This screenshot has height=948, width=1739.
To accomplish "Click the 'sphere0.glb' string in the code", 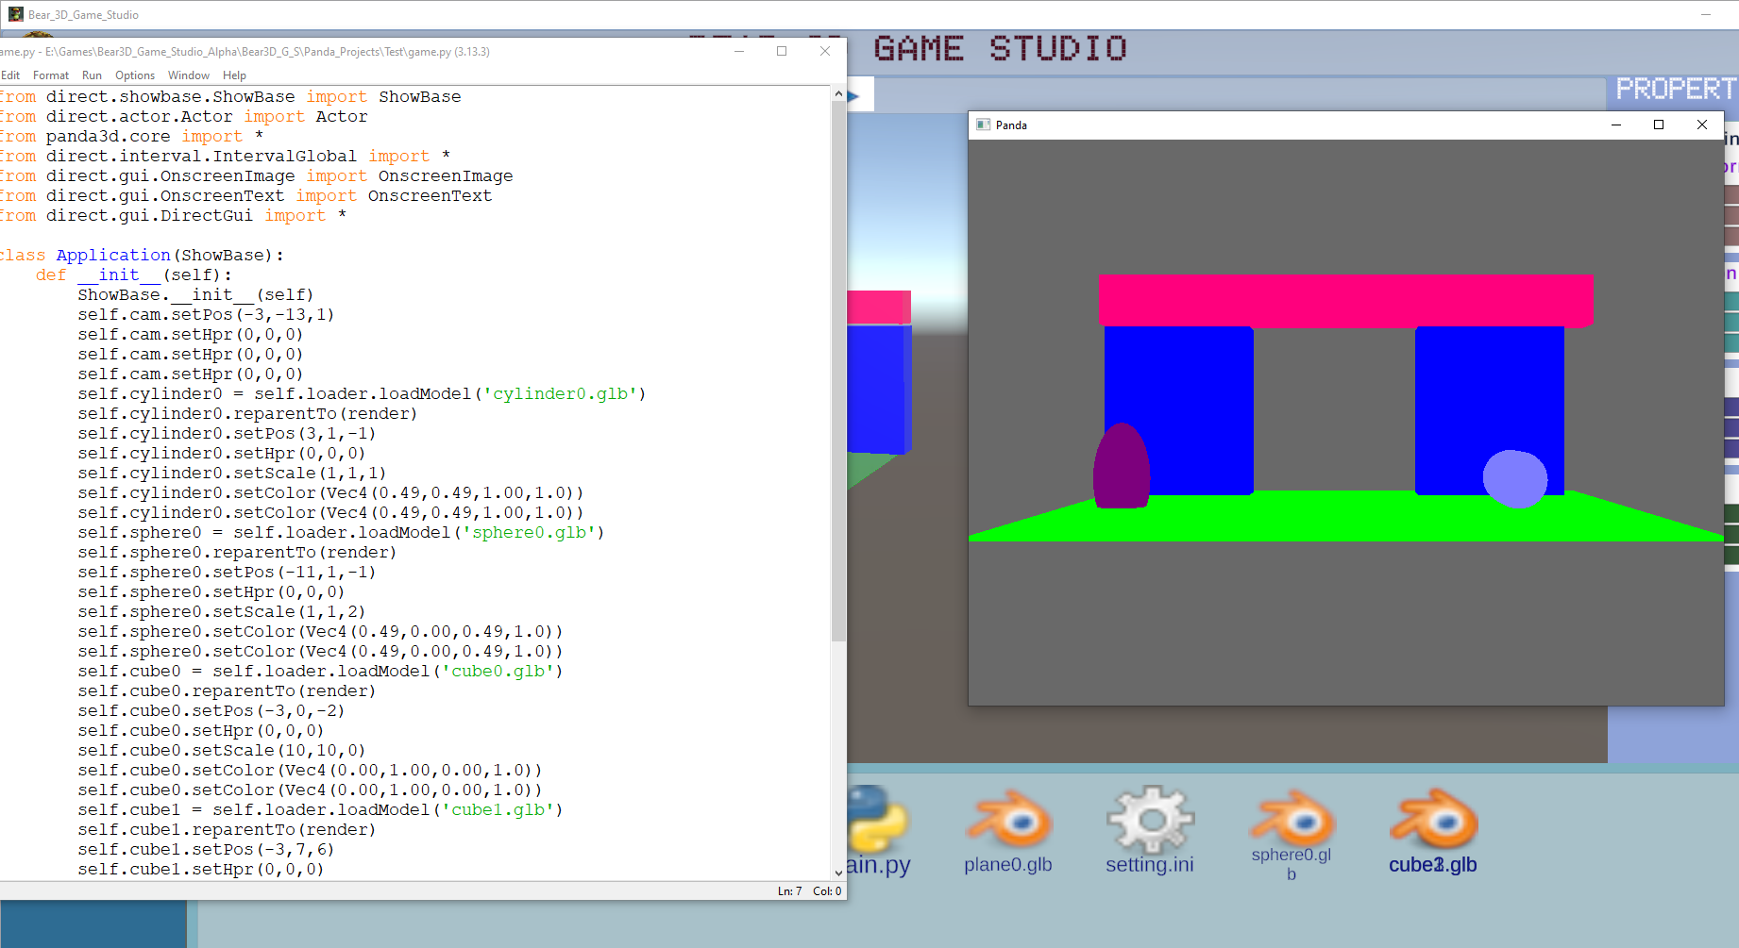I will (x=529, y=533).
